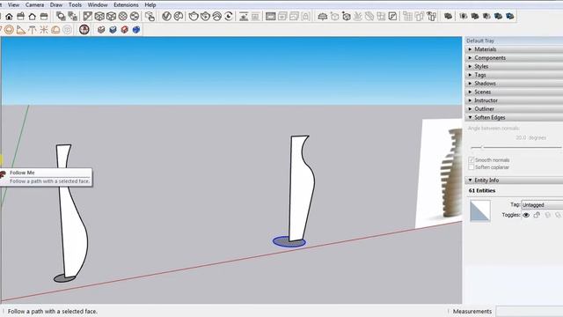Click the light blue cube icon beside gray cube

click(113, 29)
